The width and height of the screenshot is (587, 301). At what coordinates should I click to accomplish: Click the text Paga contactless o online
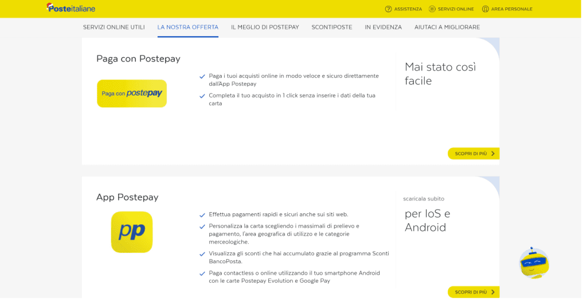(294, 277)
